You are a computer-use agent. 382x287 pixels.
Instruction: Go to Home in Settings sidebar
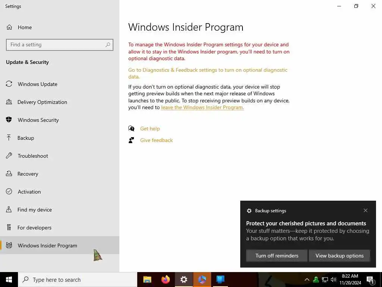pyautogui.click(x=60, y=27)
